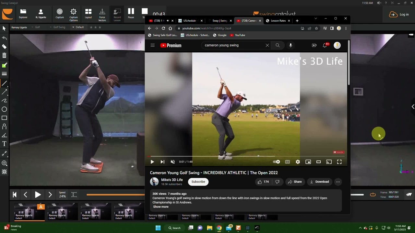Select the arrow drawing tool
Viewport: 415px width, 233px height.
tap(4, 93)
